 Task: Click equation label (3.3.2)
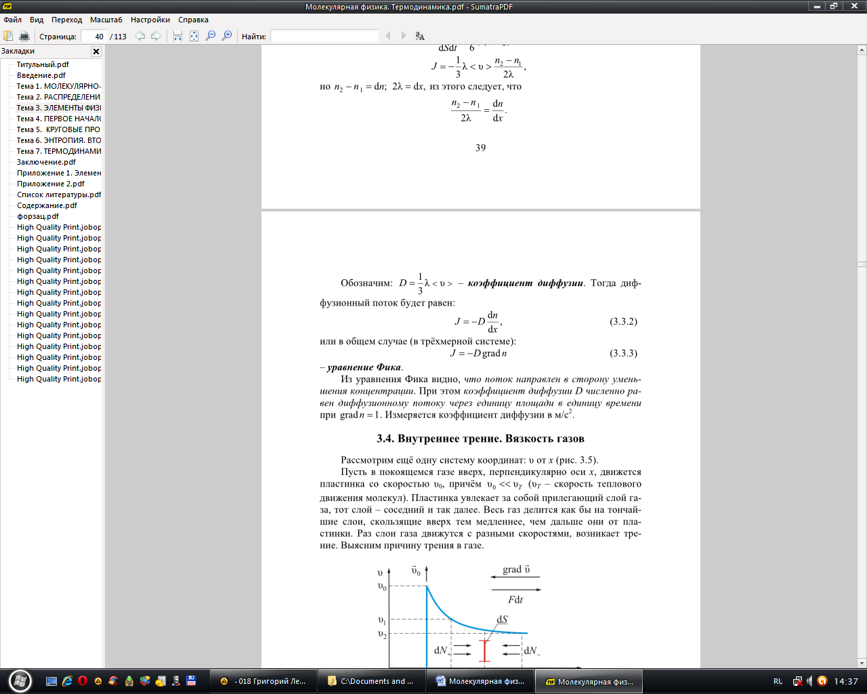click(623, 321)
